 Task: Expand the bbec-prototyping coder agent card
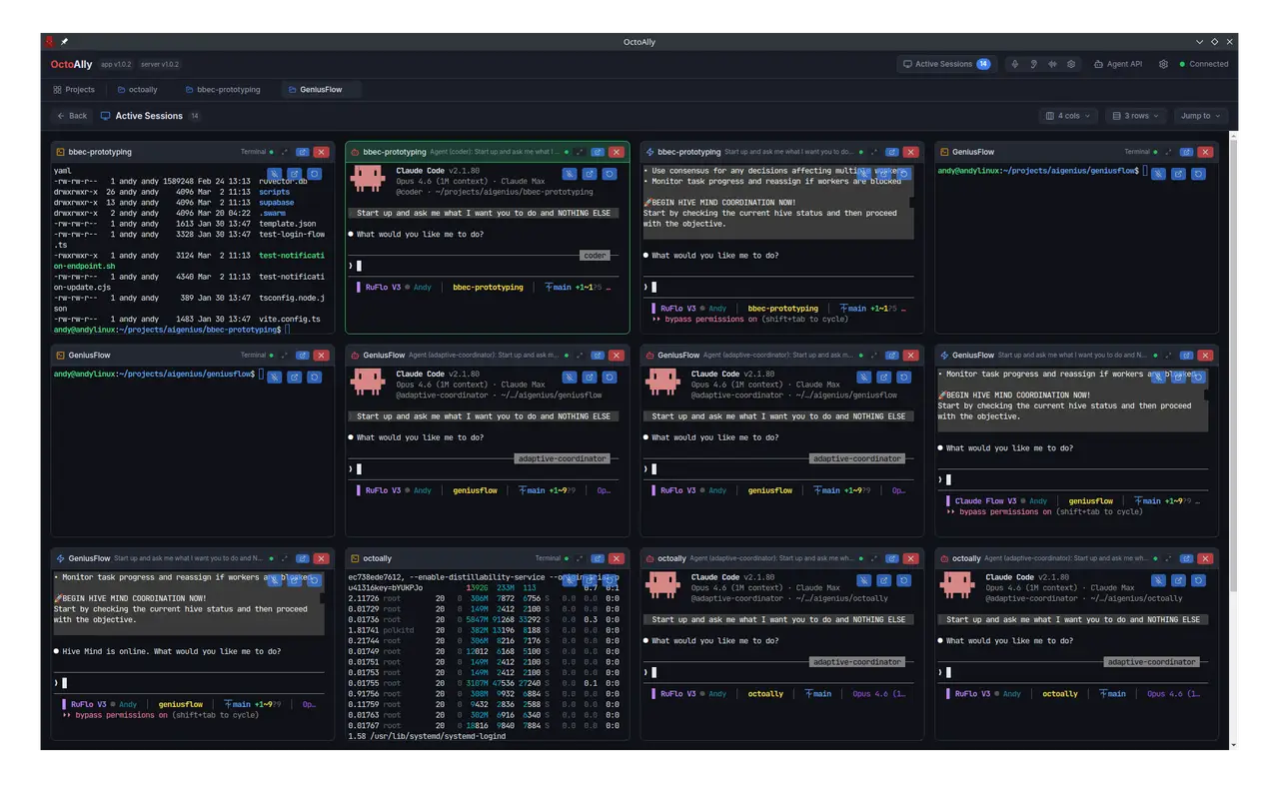(x=580, y=152)
